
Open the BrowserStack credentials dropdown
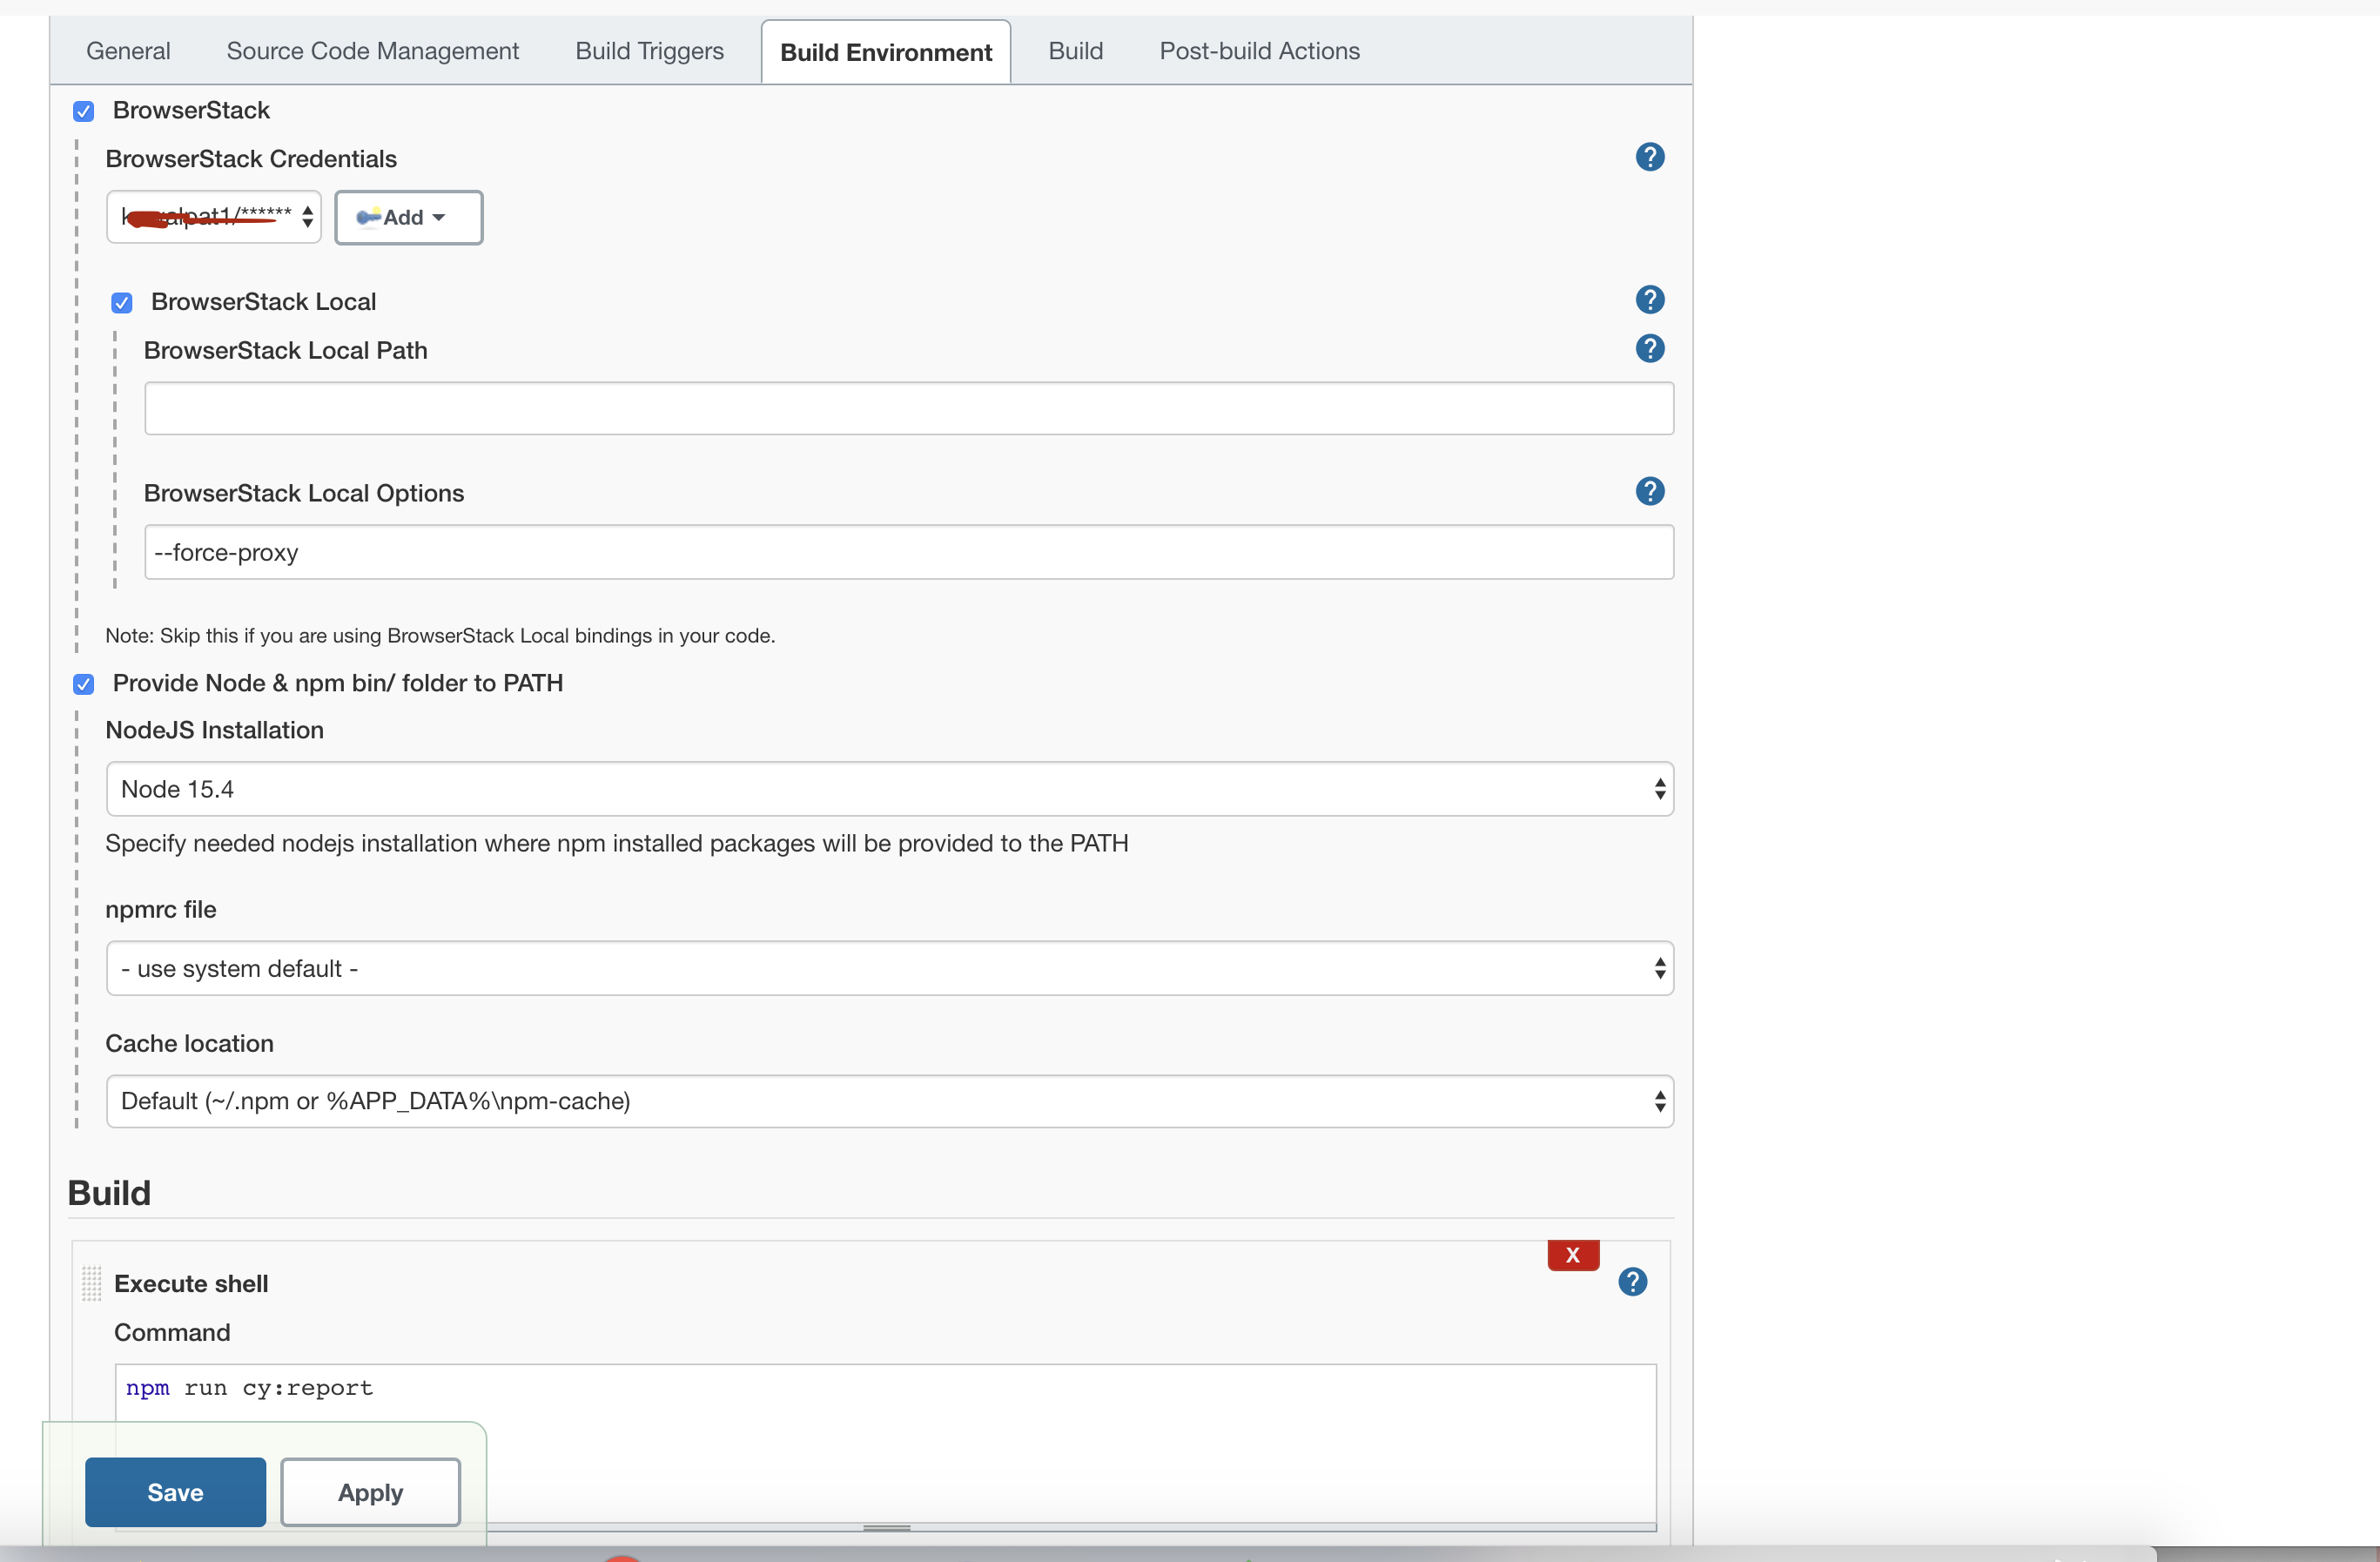(x=214, y=217)
